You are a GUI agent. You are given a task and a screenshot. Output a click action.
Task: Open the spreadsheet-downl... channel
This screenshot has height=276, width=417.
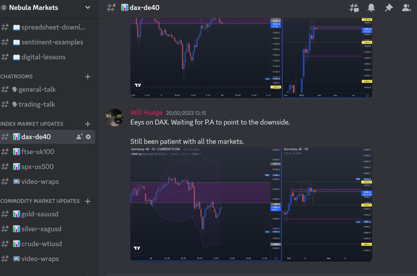tap(48, 27)
